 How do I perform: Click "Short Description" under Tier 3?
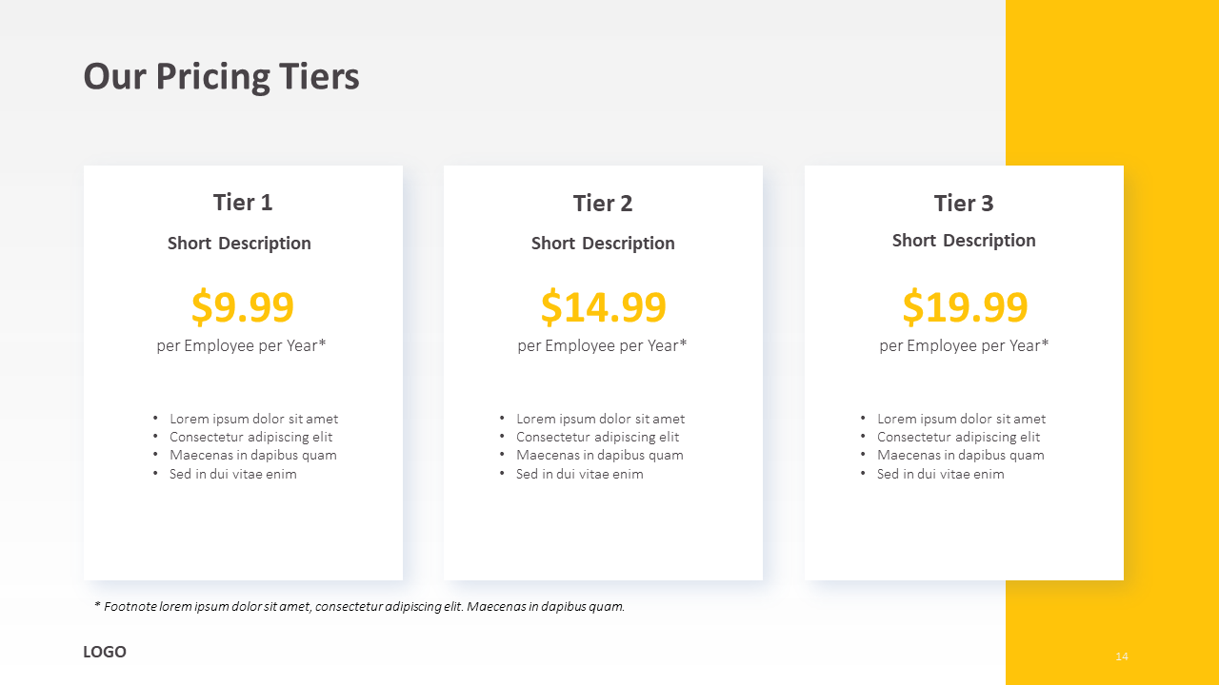pyautogui.click(x=964, y=241)
